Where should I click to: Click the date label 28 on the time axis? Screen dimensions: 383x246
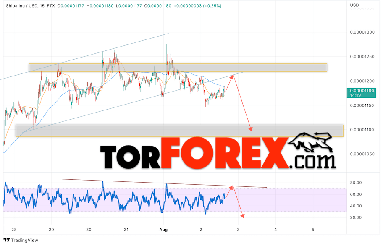point(14,230)
